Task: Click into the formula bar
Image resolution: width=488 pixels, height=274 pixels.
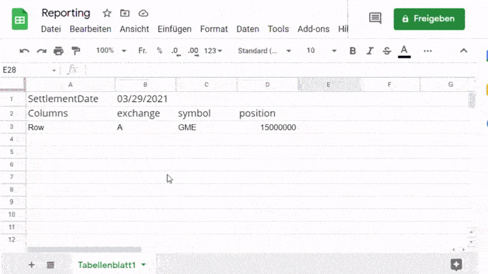Action: (280, 70)
